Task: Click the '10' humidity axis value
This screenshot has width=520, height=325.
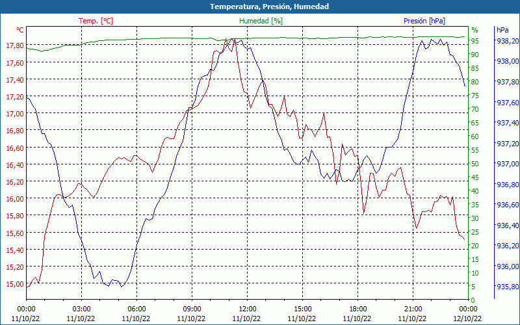Action: pyautogui.click(x=475, y=273)
